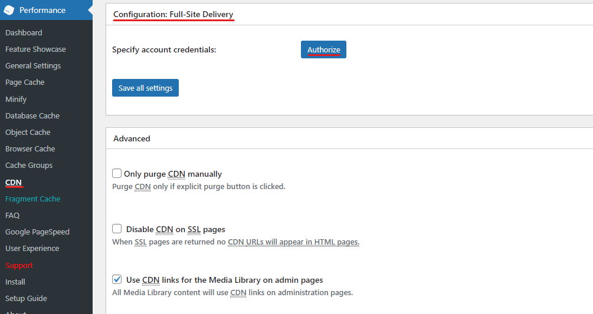Go to User Experience settings
Screen dimensions: 593x314
tap(32, 249)
